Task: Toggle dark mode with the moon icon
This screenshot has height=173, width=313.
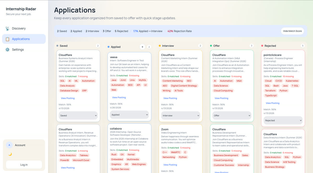Action: 10,154
